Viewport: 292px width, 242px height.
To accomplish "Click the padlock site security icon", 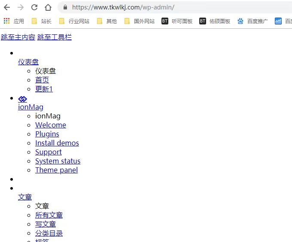I will click(65, 7).
